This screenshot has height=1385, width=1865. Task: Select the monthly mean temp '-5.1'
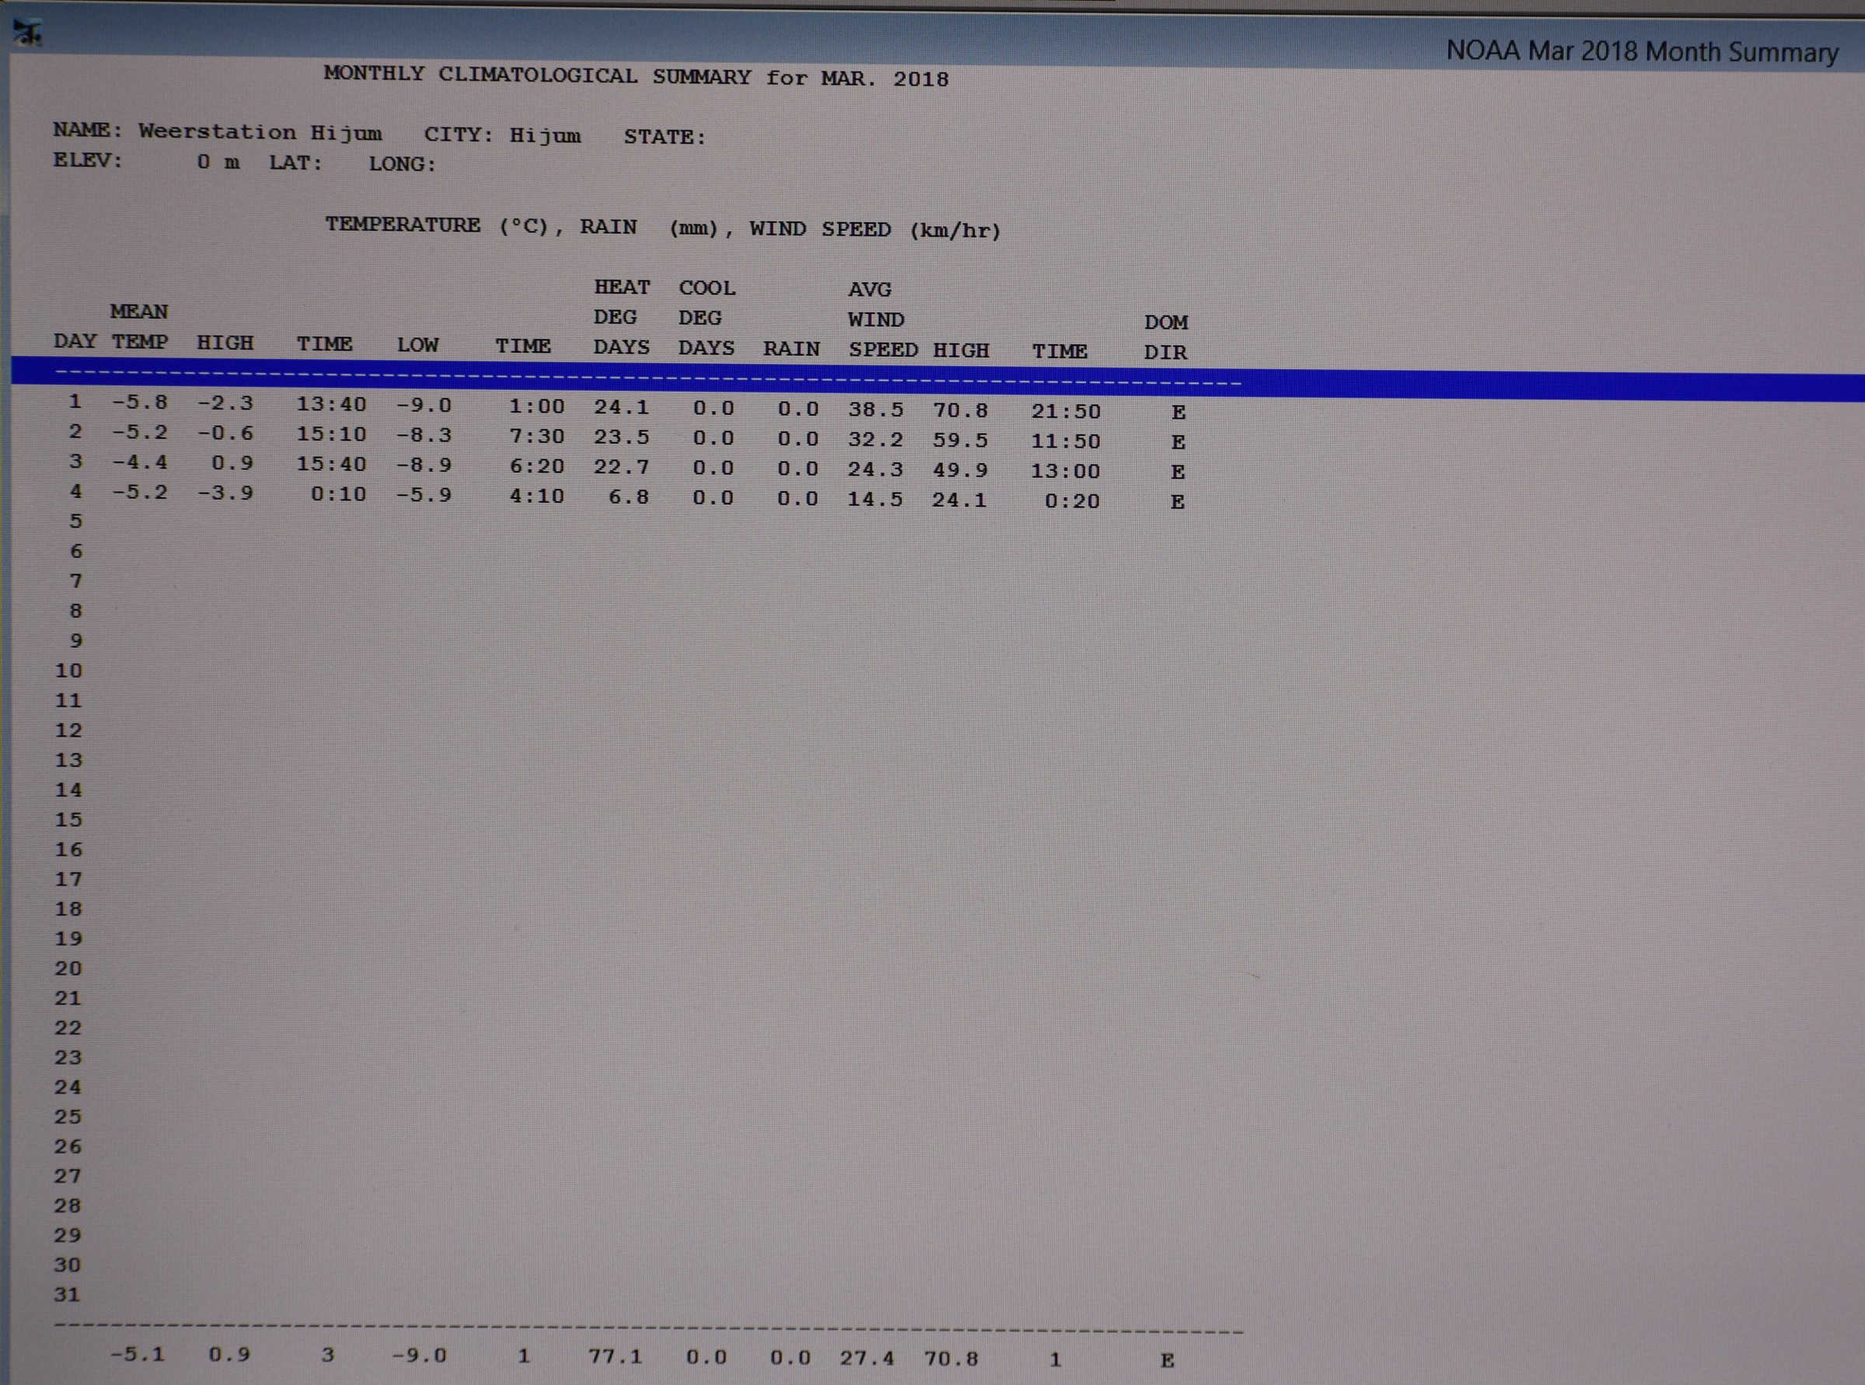point(138,1354)
